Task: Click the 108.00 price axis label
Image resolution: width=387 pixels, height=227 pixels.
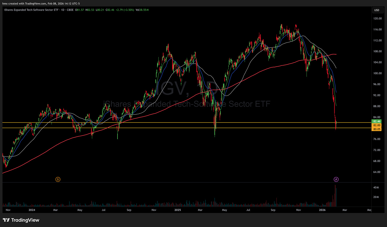Action: pyautogui.click(x=377, y=51)
